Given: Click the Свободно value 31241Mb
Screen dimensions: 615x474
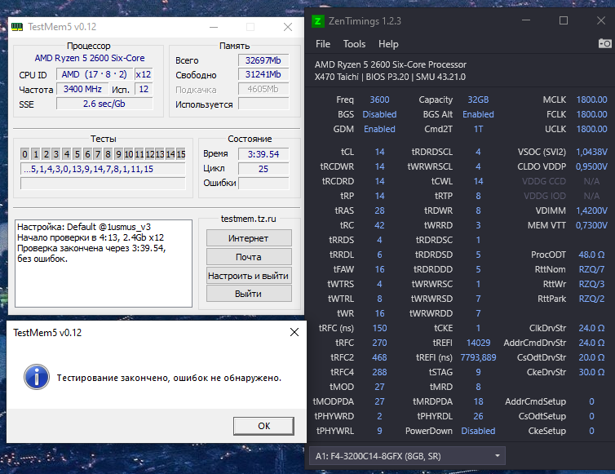Looking at the screenshot, I should coord(263,74).
